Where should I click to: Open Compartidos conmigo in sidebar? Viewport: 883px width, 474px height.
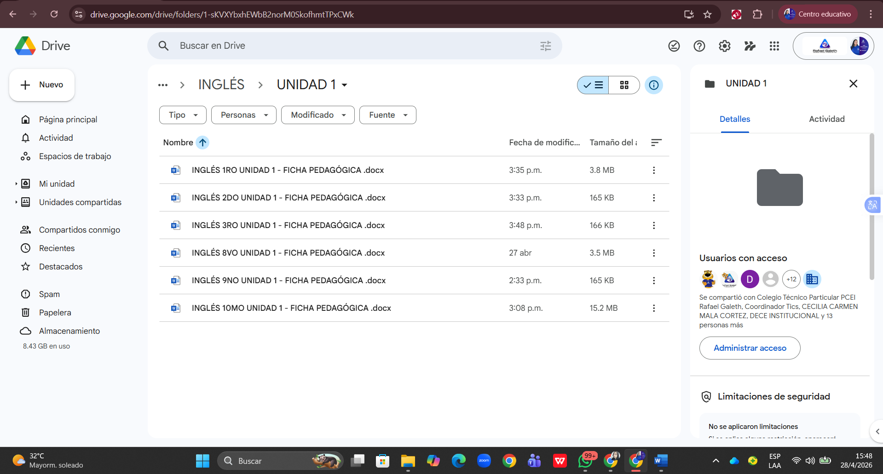pyautogui.click(x=79, y=230)
